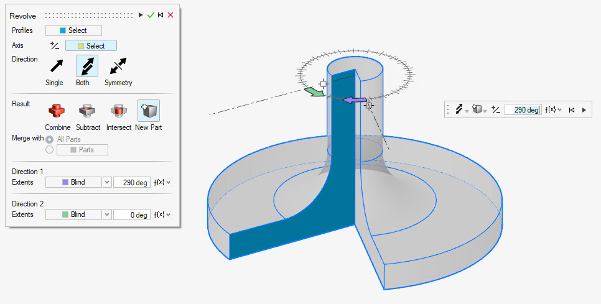Open Direction 1 Blind extents dropdown

click(106, 182)
